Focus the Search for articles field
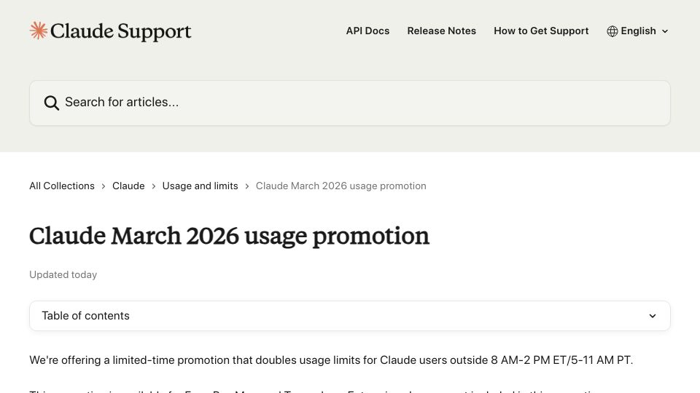Image resolution: width=700 pixels, height=393 pixels. click(x=349, y=103)
